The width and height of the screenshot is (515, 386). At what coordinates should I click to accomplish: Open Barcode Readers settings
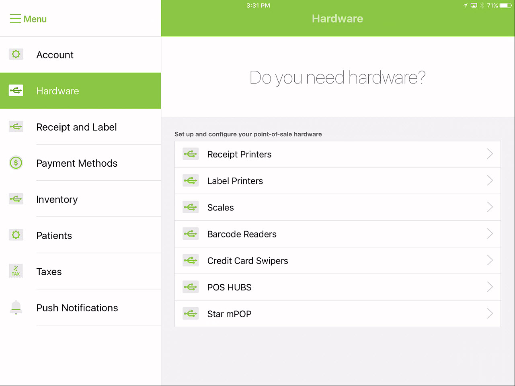pos(242,234)
